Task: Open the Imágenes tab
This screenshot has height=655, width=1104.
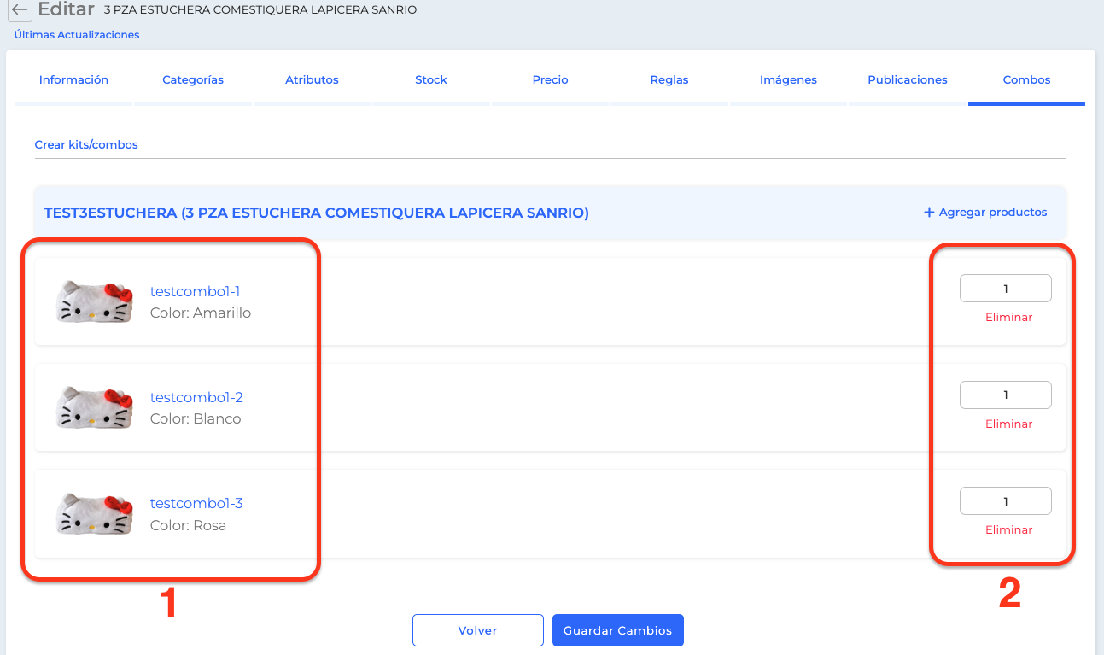Action: 788,79
